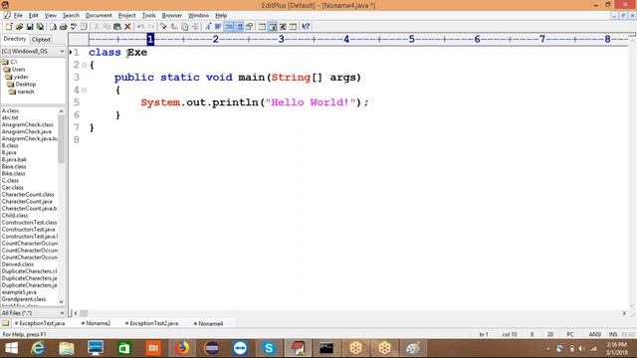The width and height of the screenshot is (637, 358).
Task: Open the [C:] Windows8_OS drive dropdown
Action: [62, 52]
